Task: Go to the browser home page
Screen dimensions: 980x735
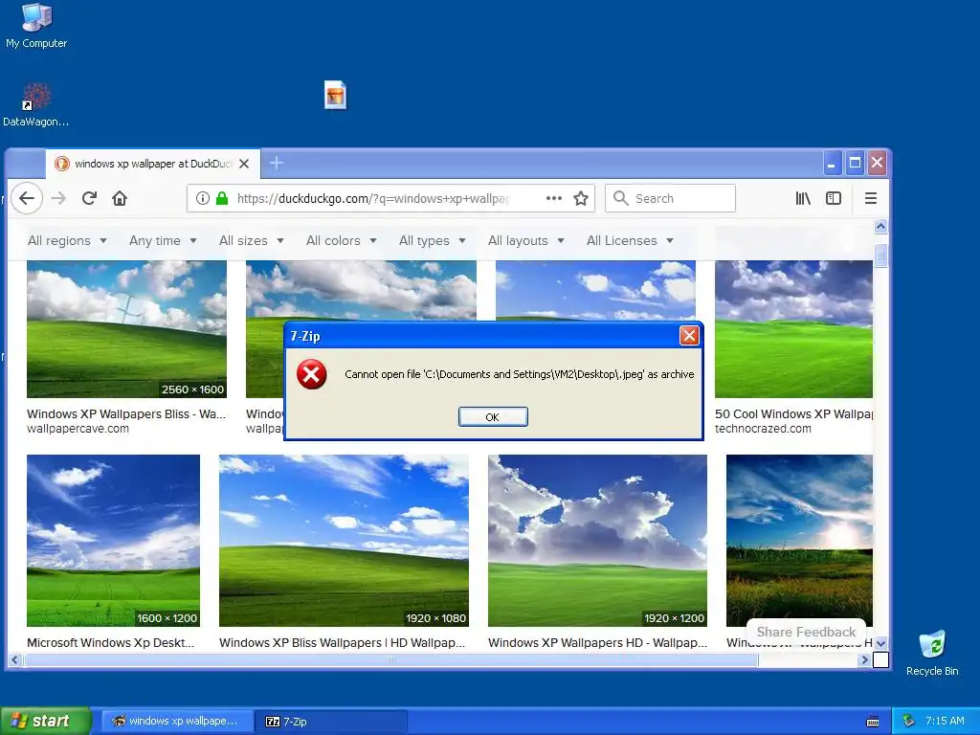Action: 120,198
